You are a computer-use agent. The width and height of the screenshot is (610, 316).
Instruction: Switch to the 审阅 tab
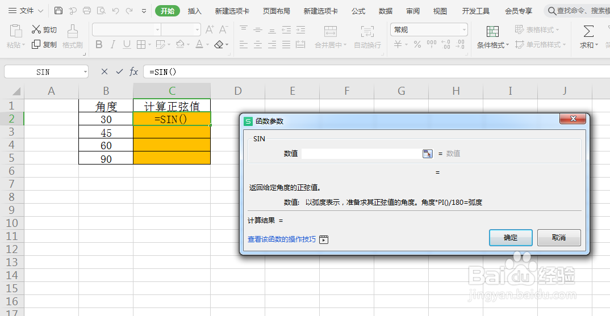(413, 11)
